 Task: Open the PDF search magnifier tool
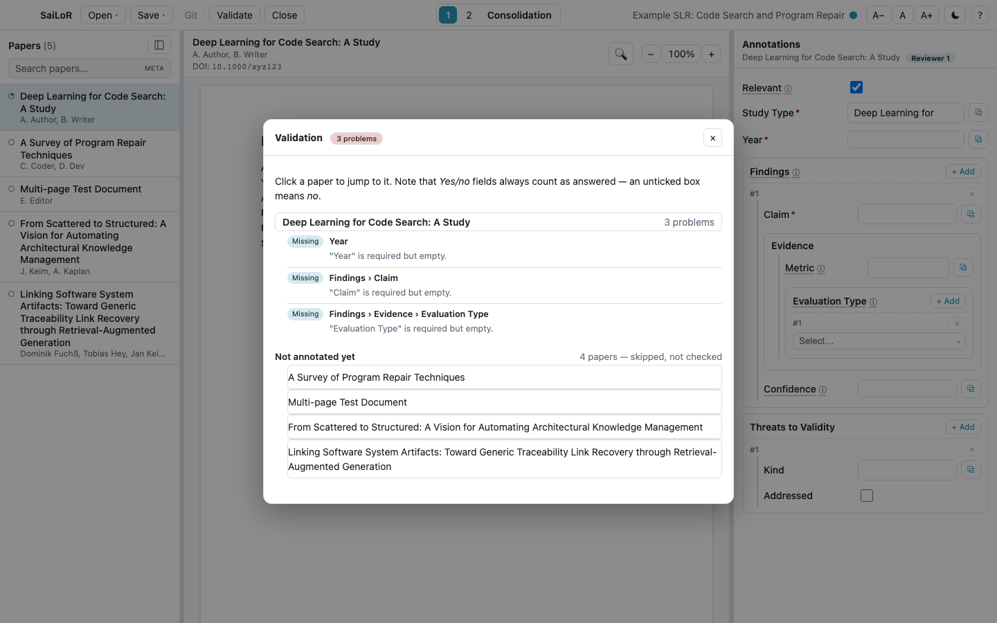click(621, 54)
